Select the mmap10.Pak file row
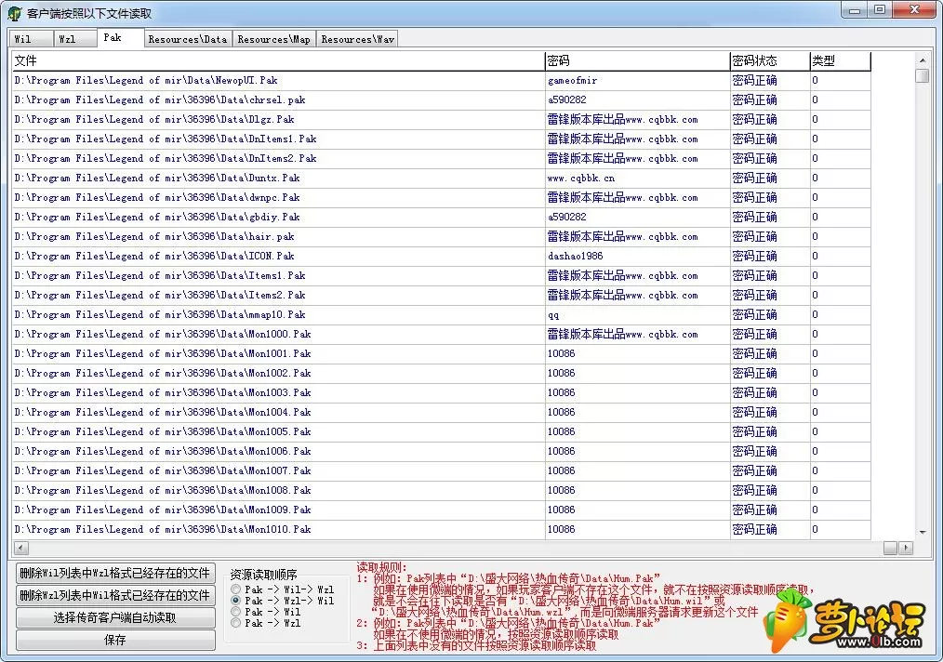Image resolution: width=943 pixels, height=662 pixels. pos(442,314)
